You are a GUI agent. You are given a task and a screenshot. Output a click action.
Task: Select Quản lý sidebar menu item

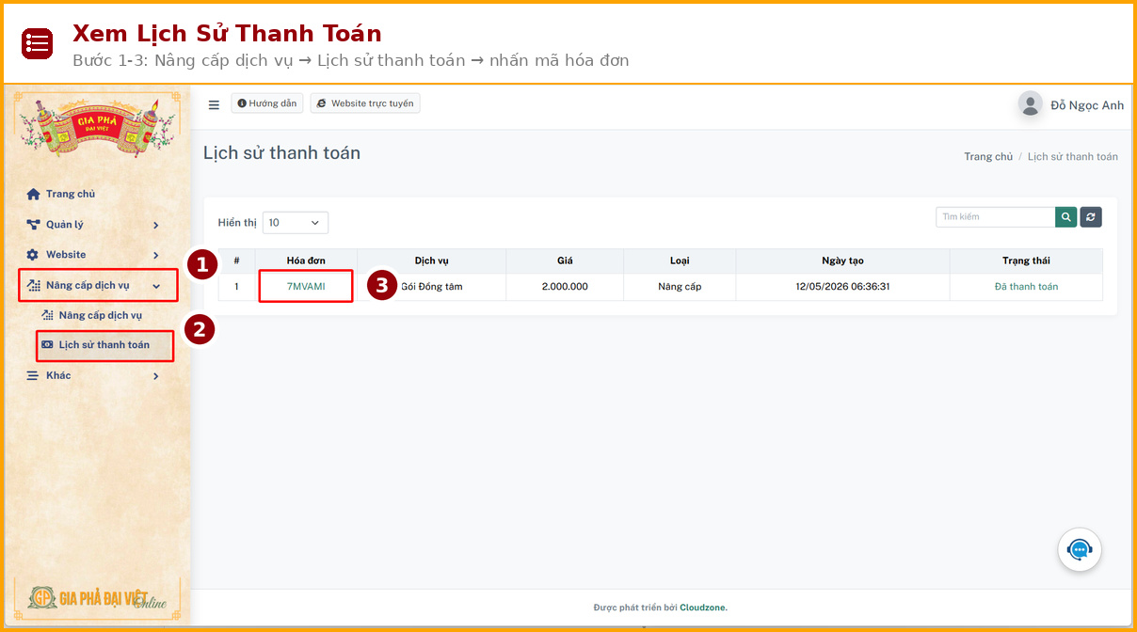click(65, 225)
